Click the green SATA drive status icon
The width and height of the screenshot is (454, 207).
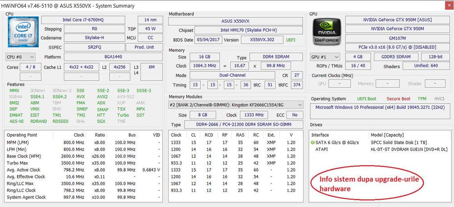click(x=313, y=143)
